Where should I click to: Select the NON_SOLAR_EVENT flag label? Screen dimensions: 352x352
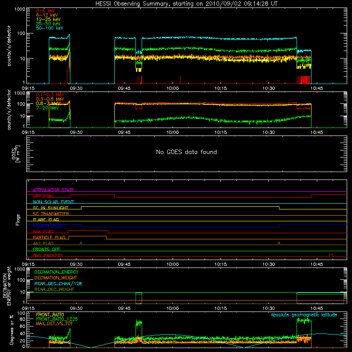53,202
